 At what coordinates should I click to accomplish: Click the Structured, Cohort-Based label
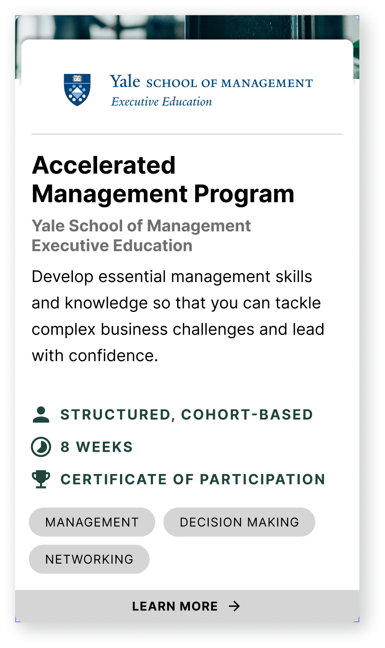pyautogui.click(x=186, y=415)
